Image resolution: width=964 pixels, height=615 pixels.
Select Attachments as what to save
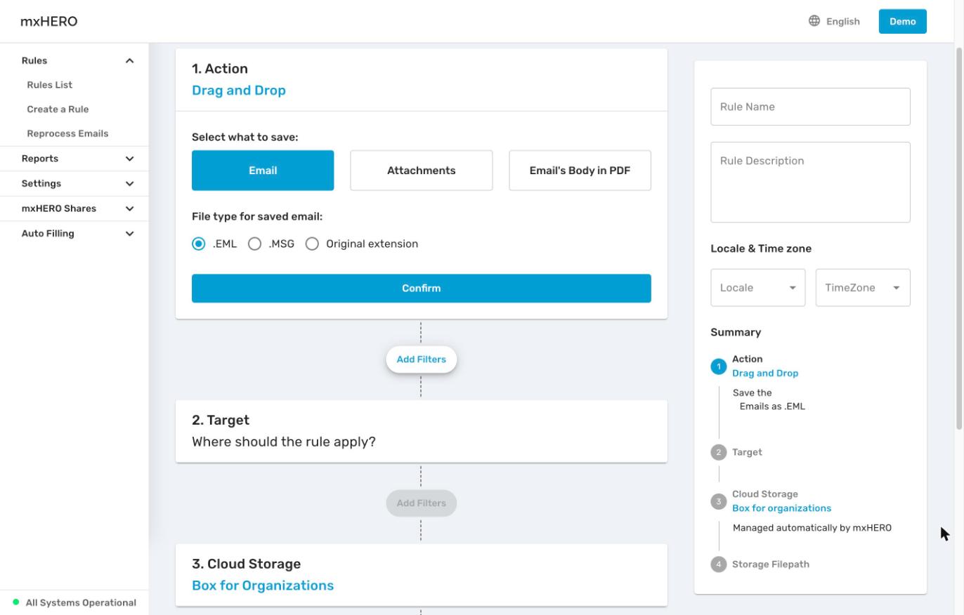coord(422,171)
